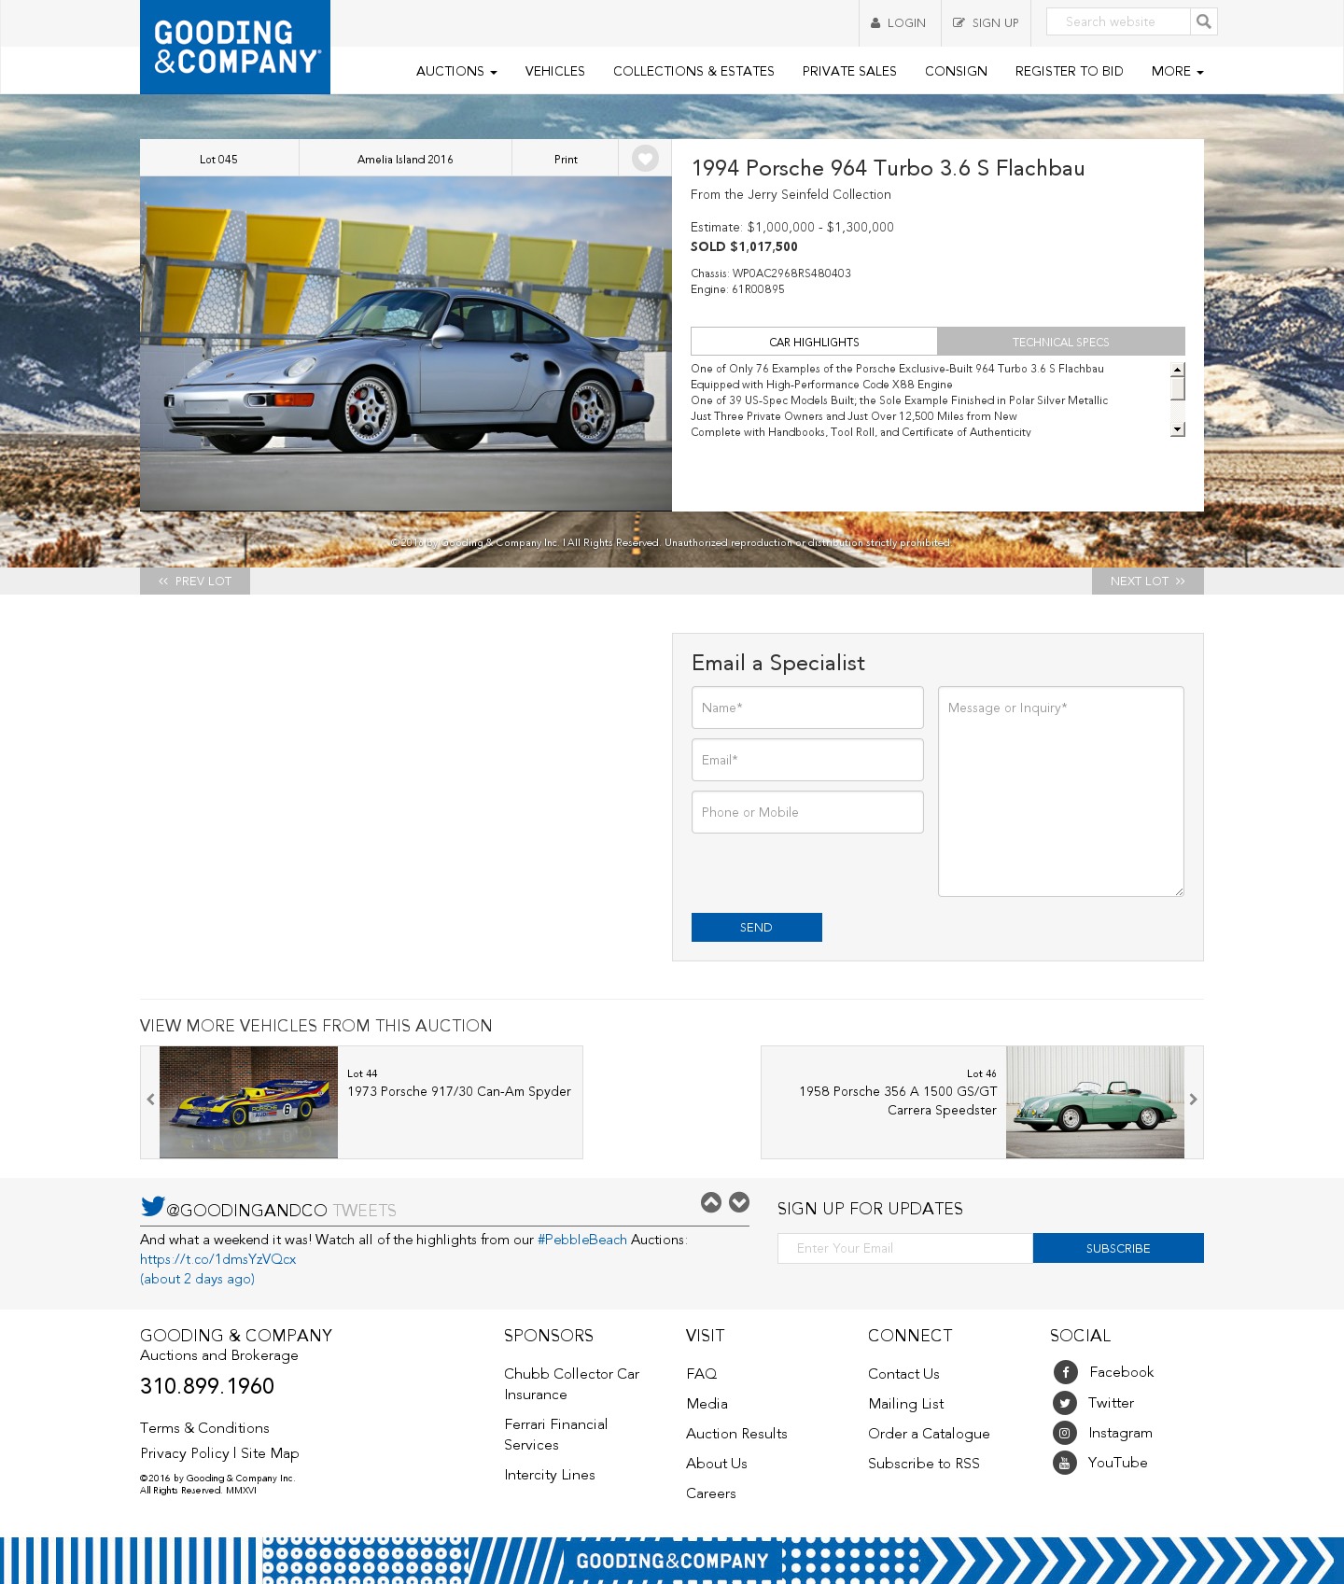Open Privacy Policy link

click(x=185, y=1453)
